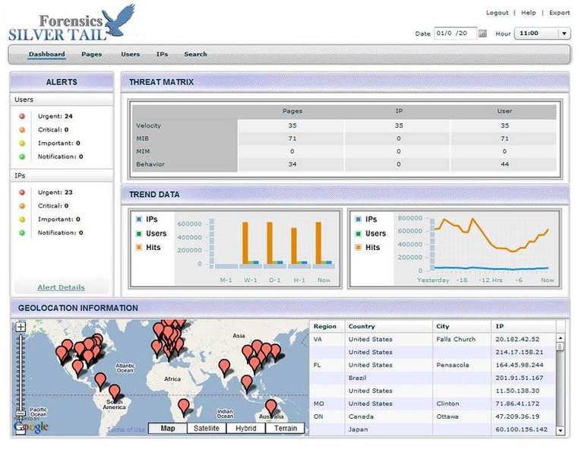This screenshot has height=456, width=588.
Task: Select the Brazil row IP 201.91.51.167
Action: tap(519, 378)
